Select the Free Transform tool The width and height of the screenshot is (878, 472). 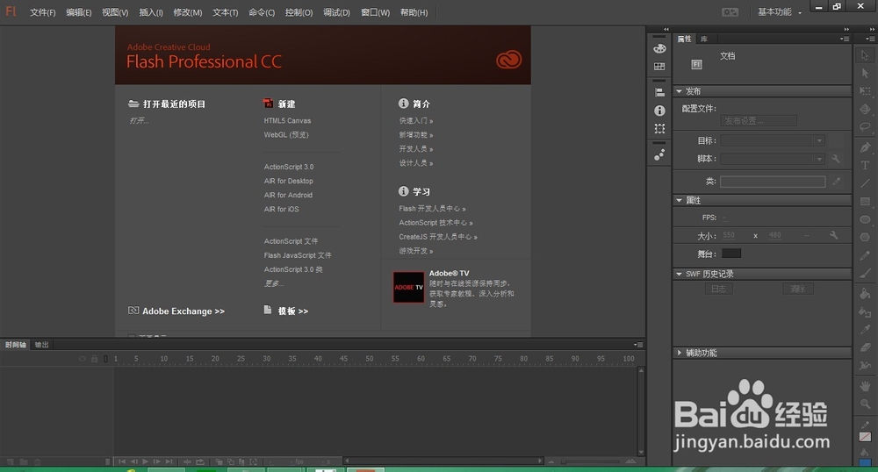(865, 90)
